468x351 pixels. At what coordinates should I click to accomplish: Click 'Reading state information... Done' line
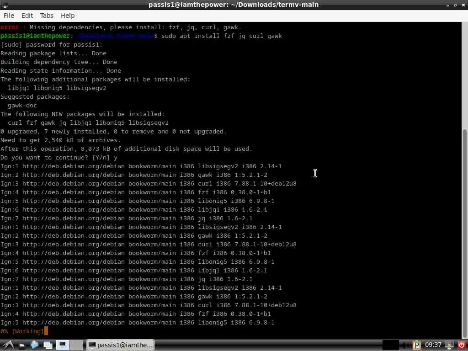[61, 71]
